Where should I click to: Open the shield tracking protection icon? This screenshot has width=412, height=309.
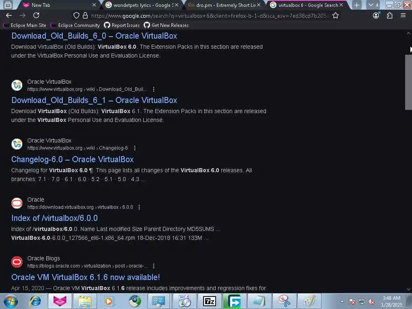coord(76,16)
